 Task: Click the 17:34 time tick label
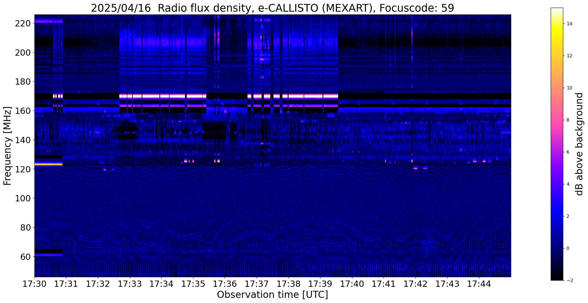162,284
